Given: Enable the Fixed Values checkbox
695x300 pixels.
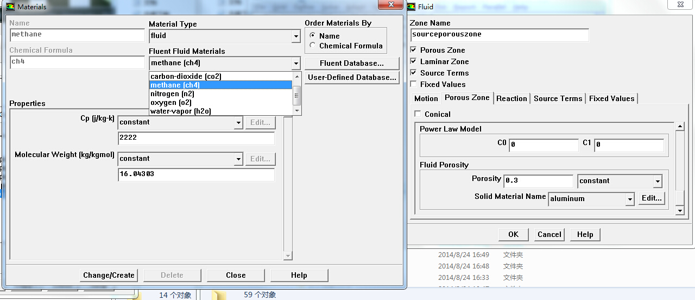Looking at the screenshot, I should click(414, 84).
